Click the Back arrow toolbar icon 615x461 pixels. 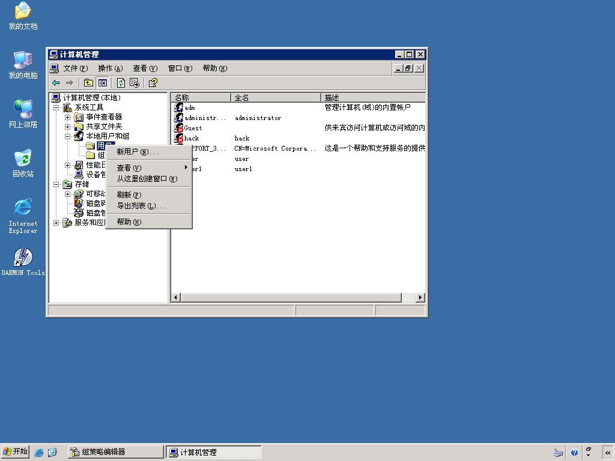coord(56,83)
